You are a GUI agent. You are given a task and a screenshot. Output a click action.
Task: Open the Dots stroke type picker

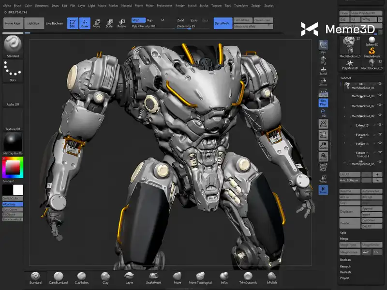(13, 71)
